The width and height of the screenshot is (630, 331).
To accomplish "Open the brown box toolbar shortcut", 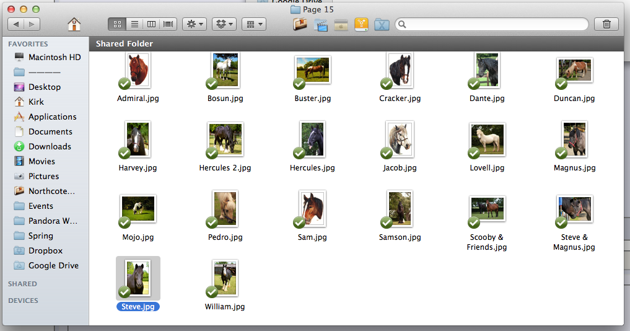I will point(300,25).
